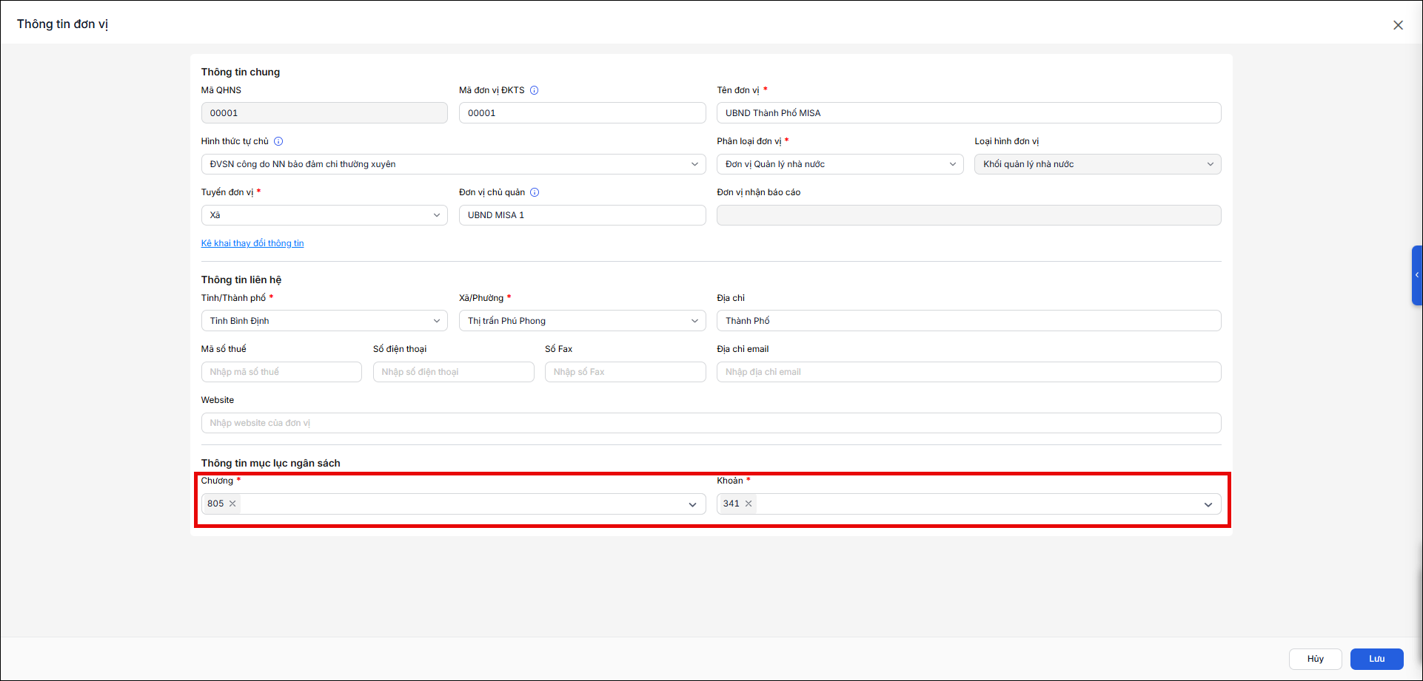
Task: Click the Website input field
Action: 711,423
